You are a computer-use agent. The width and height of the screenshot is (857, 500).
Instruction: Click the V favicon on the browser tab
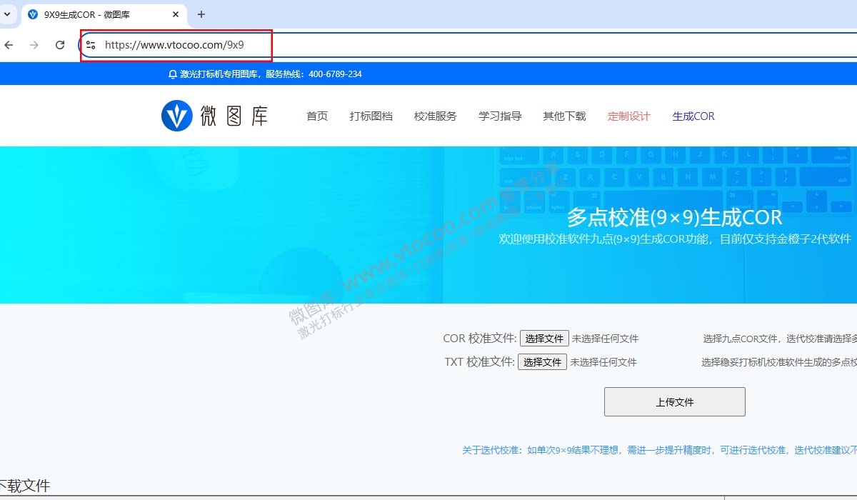(33, 14)
